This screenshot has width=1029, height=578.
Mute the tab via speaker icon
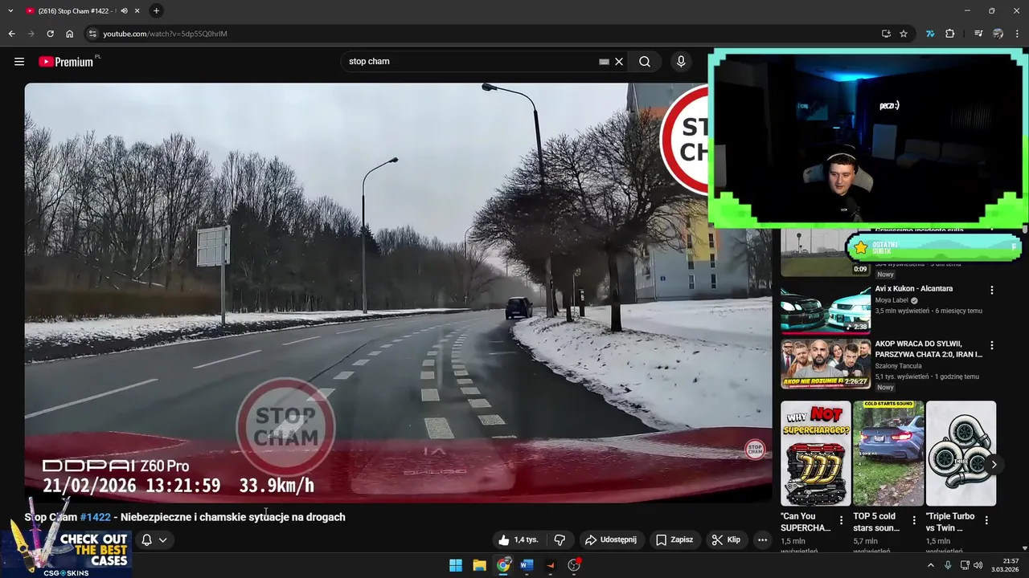pos(124,10)
